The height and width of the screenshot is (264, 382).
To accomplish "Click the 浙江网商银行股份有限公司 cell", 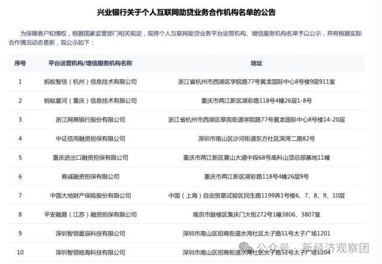I will point(90,120).
